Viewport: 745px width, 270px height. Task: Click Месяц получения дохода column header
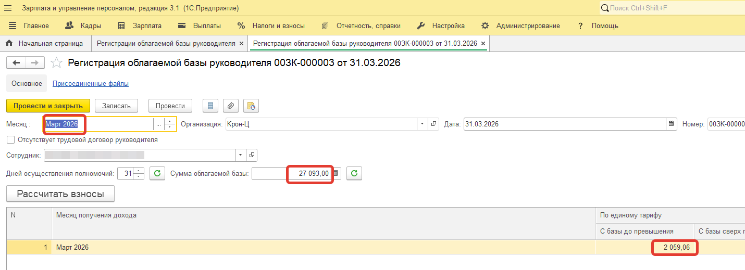(324, 223)
